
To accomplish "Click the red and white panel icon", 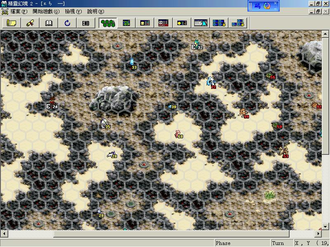I will (x=163, y=23).
